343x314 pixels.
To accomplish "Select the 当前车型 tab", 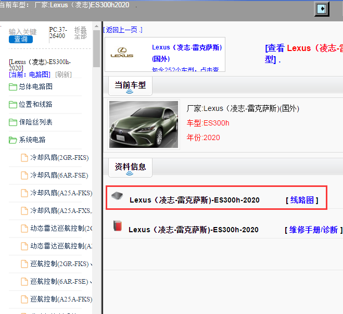I will coord(130,86).
